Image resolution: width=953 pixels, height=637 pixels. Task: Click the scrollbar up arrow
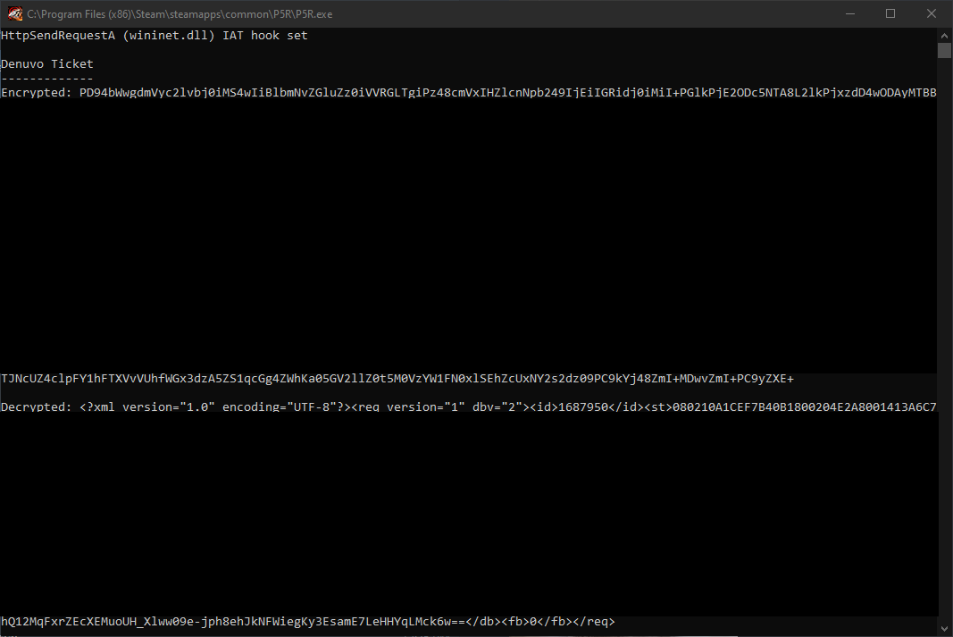944,34
